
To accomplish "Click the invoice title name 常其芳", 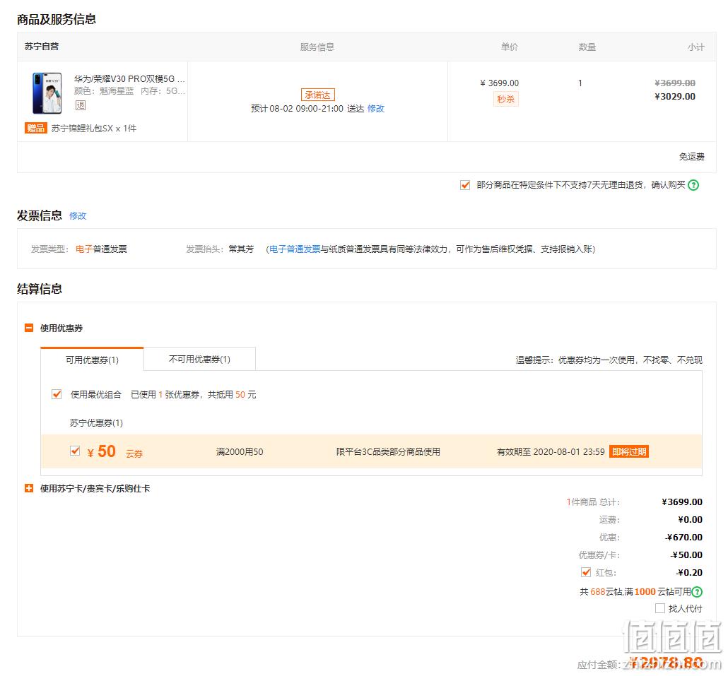I will pos(241,249).
